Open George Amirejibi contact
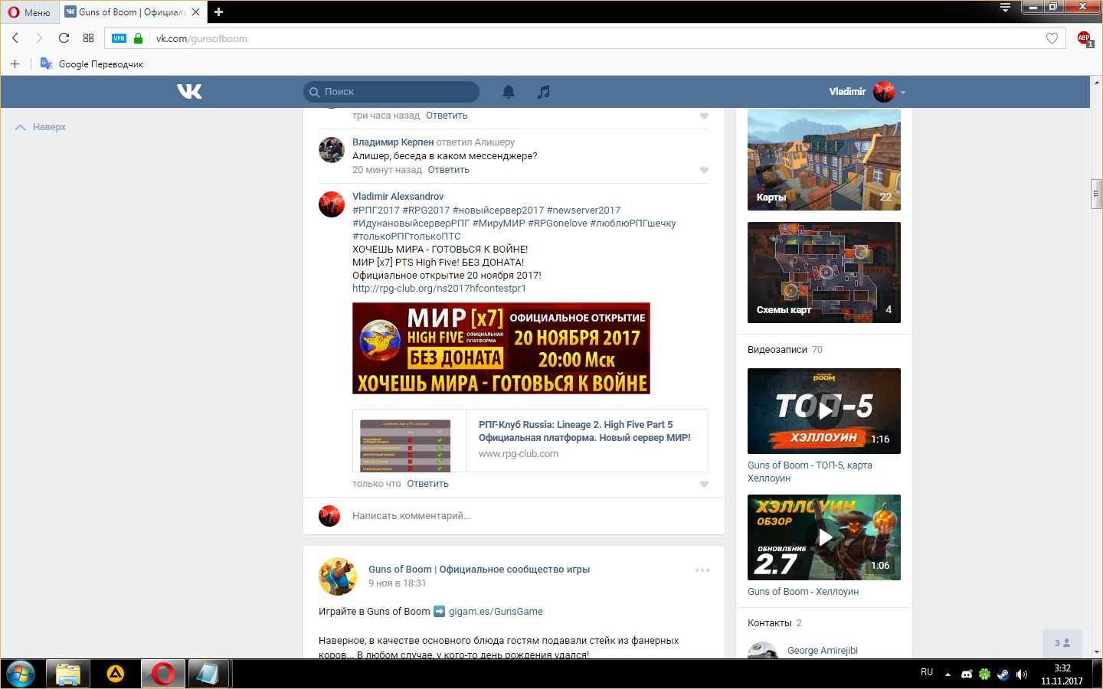 pos(823,651)
